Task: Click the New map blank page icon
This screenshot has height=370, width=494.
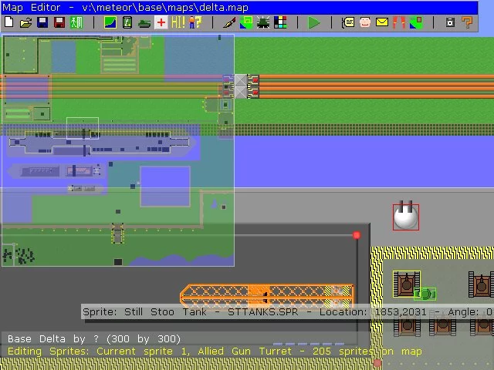Action: pyautogui.click(x=9, y=22)
